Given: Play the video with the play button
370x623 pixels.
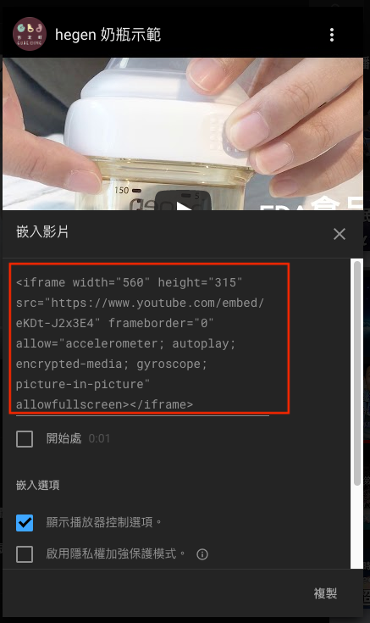Looking at the screenshot, I should coord(183,201).
